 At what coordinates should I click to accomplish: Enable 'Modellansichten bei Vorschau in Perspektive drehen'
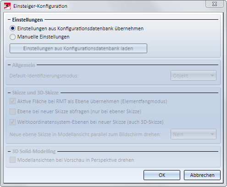(x=12, y=160)
